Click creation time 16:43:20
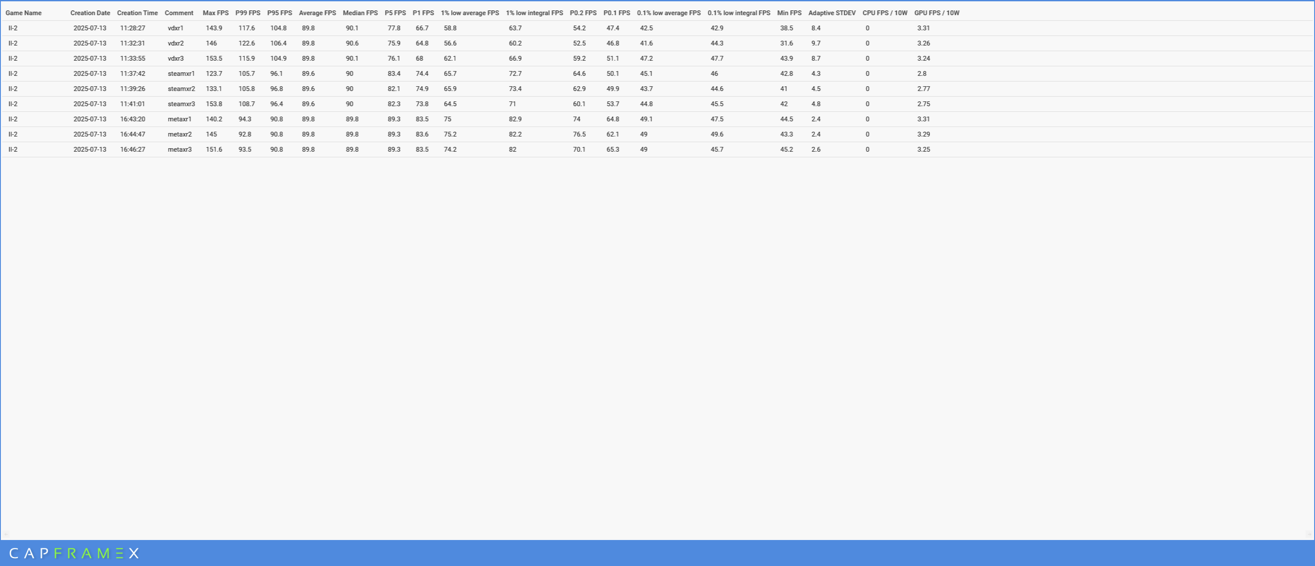This screenshot has width=1315, height=566. click(133, 119)
